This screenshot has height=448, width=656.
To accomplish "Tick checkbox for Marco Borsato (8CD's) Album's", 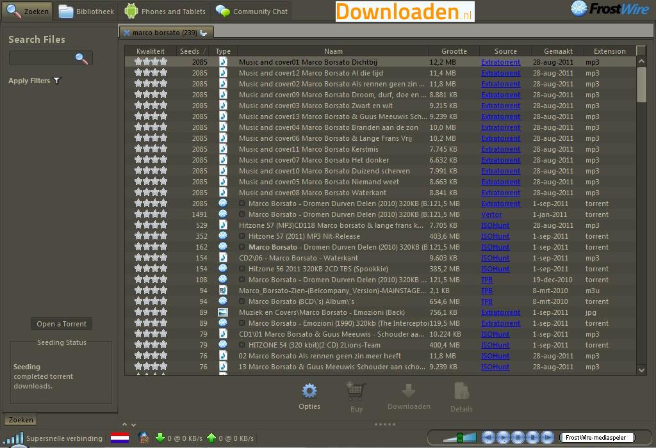I will [x=242, y=301].
